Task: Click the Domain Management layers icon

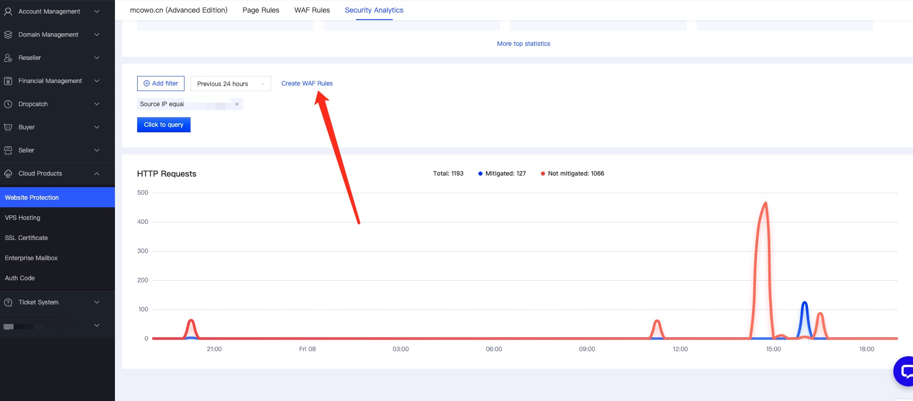Action: click(8, 35)
